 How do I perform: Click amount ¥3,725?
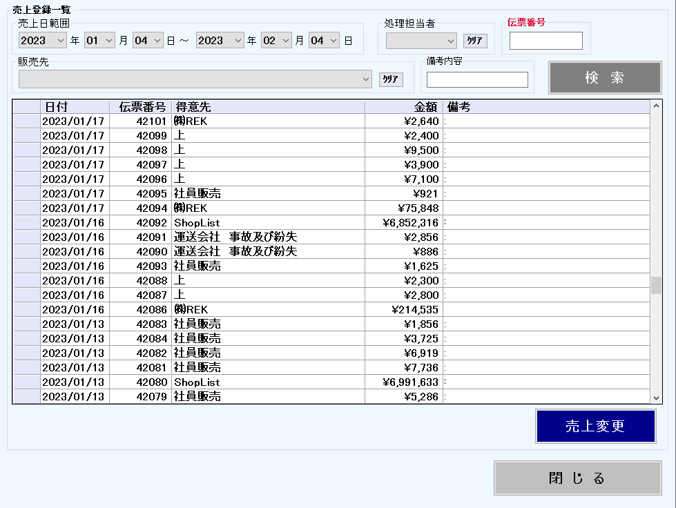pos(421,339)
